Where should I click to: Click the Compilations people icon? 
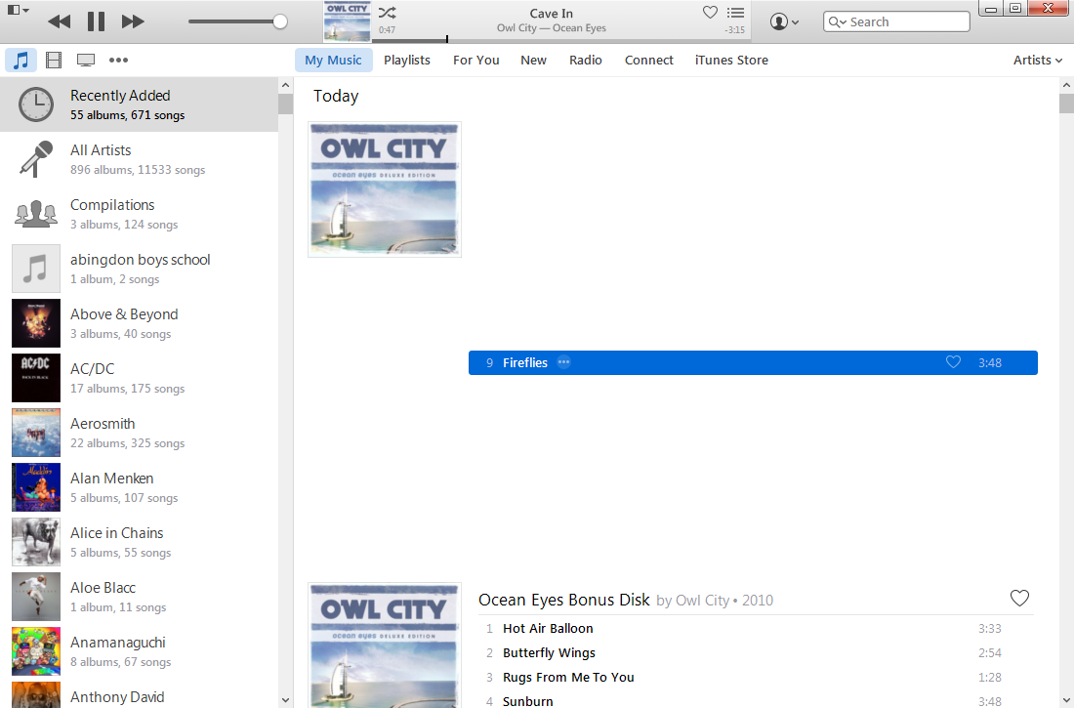pos(35,214)
